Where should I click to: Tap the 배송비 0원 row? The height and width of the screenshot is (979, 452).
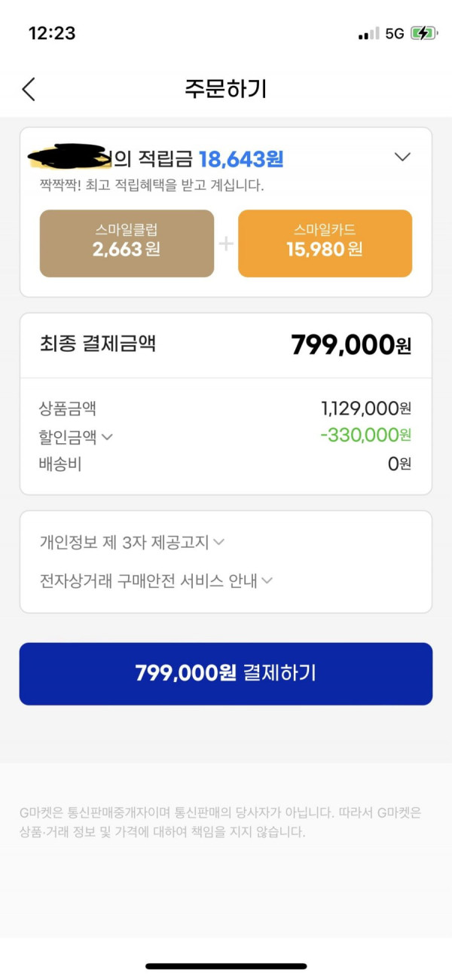click(226, 463)
